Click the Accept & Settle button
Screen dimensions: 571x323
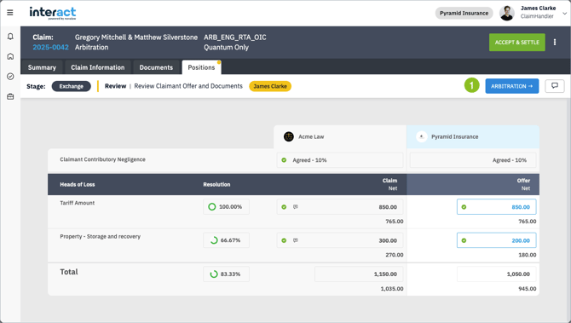[516, 43]
